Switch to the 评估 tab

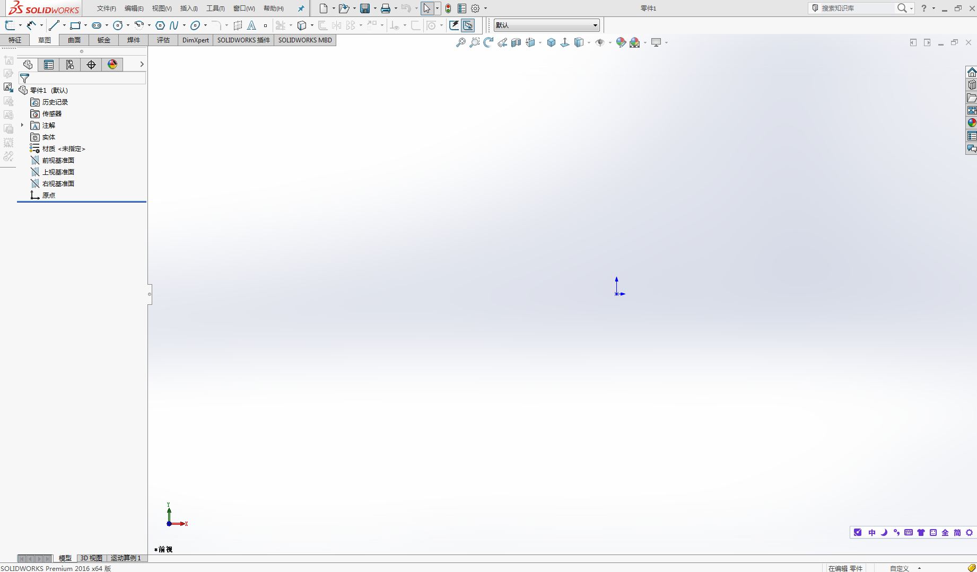[x=163, y=40]
